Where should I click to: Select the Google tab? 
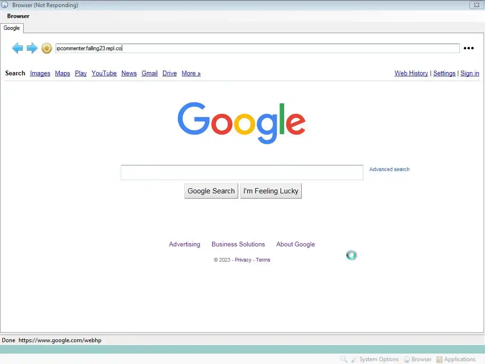[12, 28]
